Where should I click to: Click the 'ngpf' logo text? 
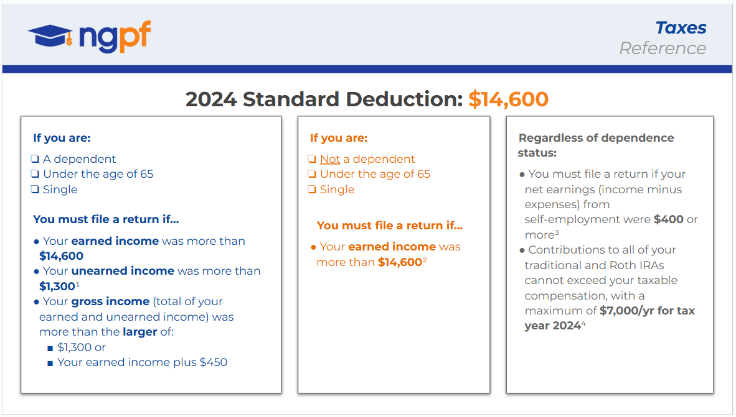pyautogui.click(x=115, y=36)
